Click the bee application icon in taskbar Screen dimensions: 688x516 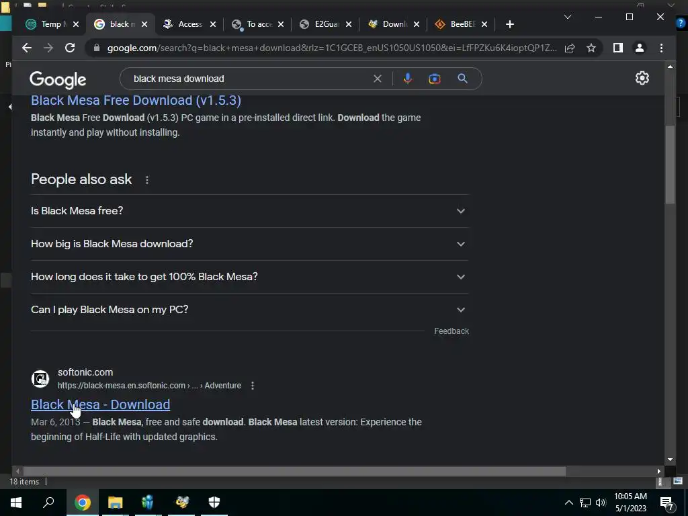(181, 503)
